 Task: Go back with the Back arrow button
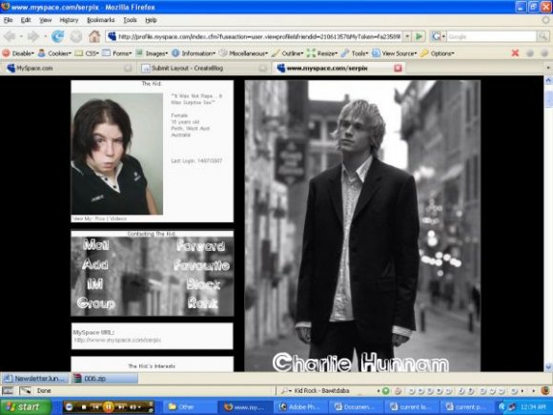click(10, 36)
